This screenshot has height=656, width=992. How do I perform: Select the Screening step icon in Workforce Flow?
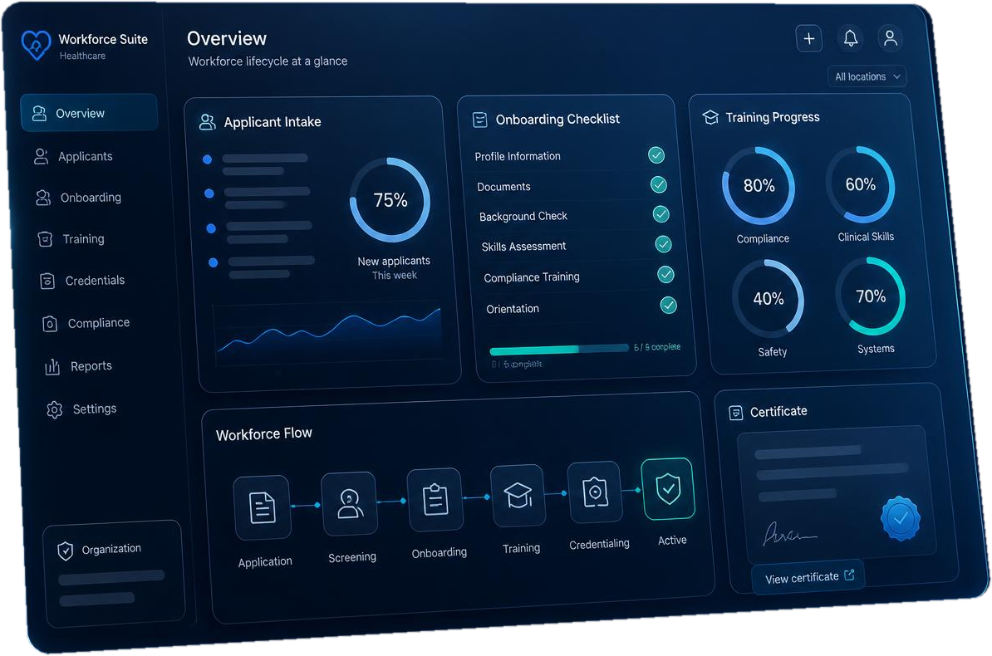(x=350, y=504)
